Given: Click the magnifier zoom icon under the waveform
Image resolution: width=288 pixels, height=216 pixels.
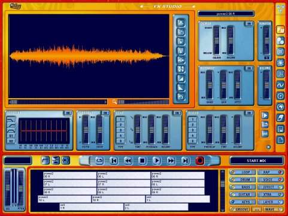Looking at the screenshot, I should [x=114, y=102].
